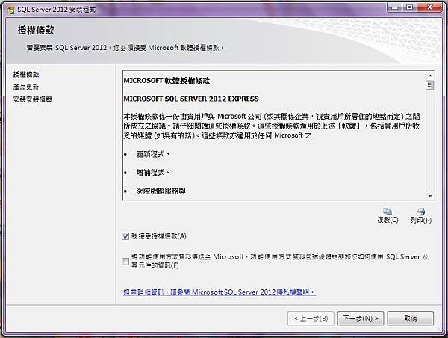The image size is (448, 338).
Task: Click the 上一步(B) back button
Action: tap(311, 319)
